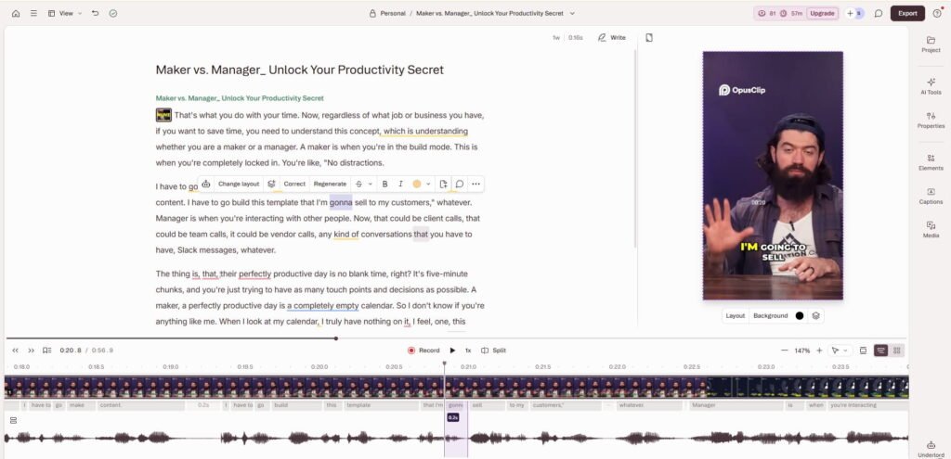Go to the Home icon
Viewport: 951px width, 459px height.
pos(16,13)
